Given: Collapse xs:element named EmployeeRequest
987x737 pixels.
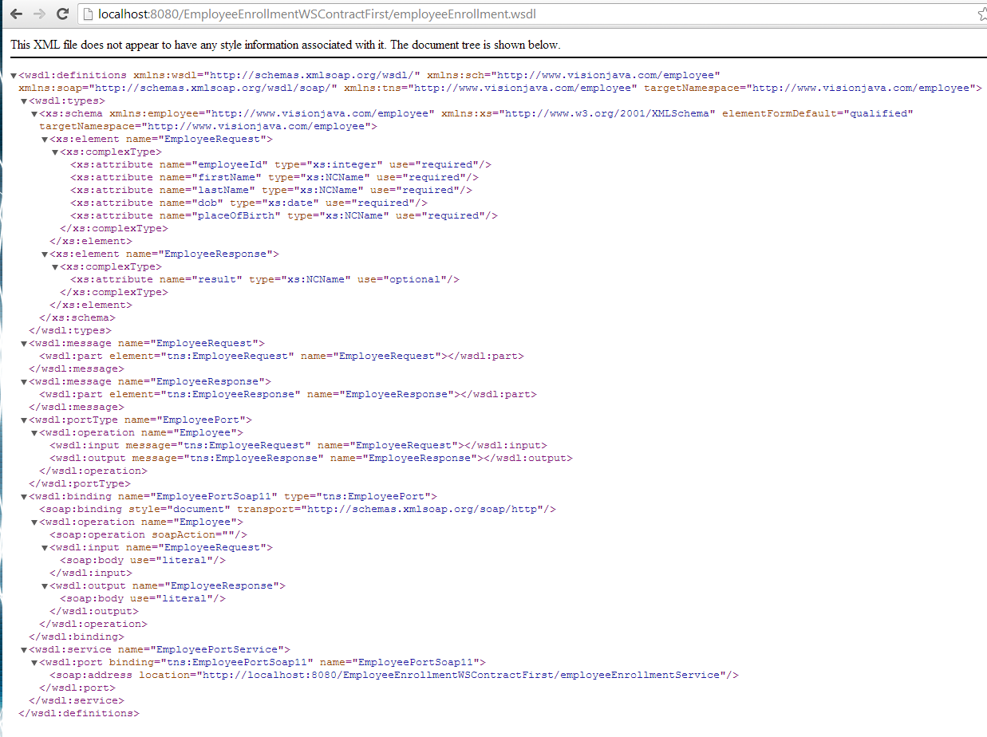Looking at the screenshot, I should coord(45,140).
